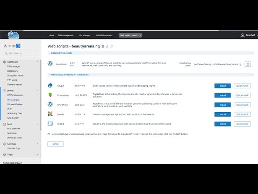Open FTP users in the sidebar
The height and width of the screenshot is (194, 258).
point(12,80)
